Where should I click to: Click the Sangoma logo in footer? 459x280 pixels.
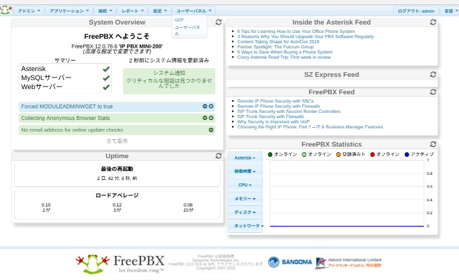[290, 262]
